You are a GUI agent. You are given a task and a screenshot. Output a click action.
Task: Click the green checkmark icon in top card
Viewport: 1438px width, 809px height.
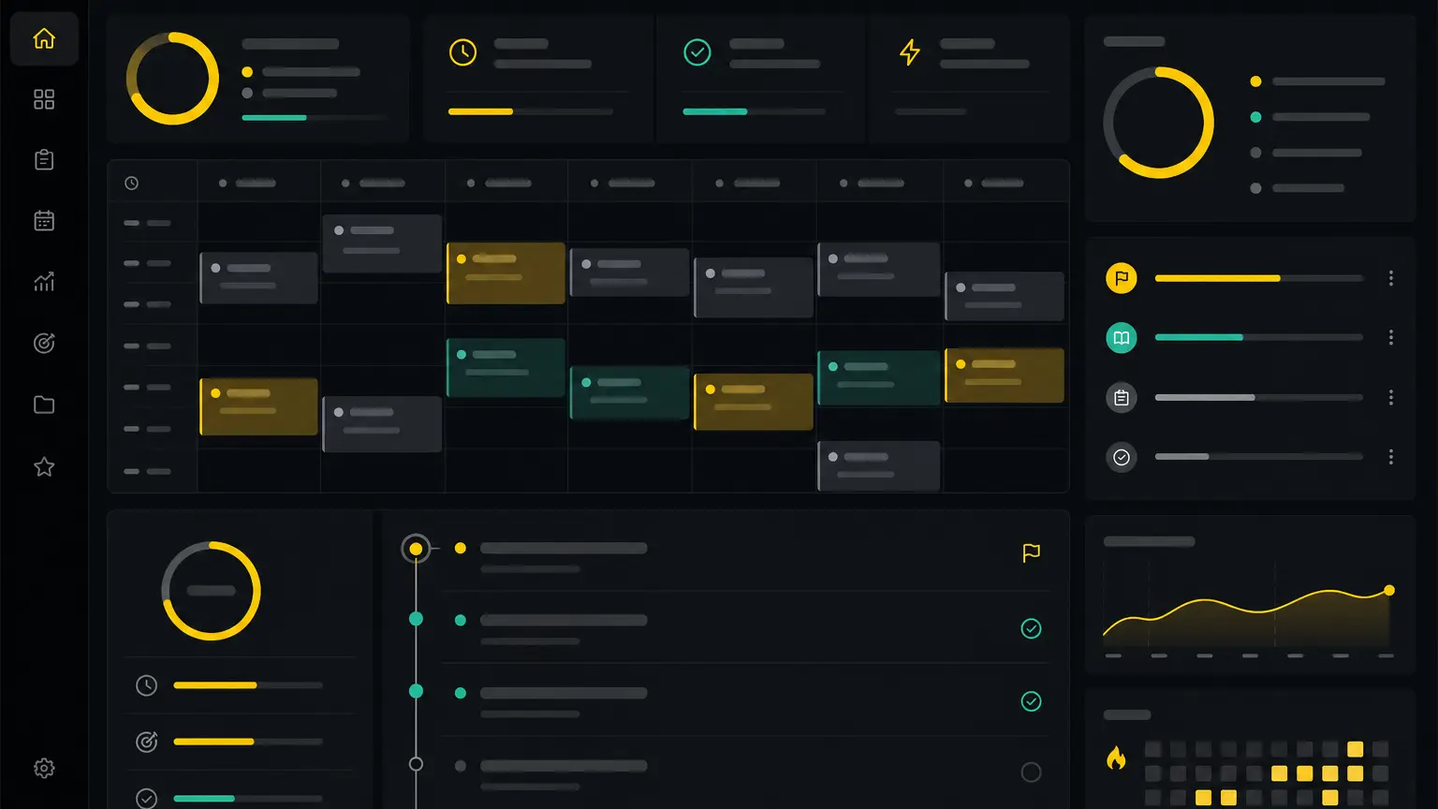(697, 52)
